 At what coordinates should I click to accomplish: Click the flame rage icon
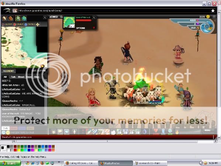177,132
